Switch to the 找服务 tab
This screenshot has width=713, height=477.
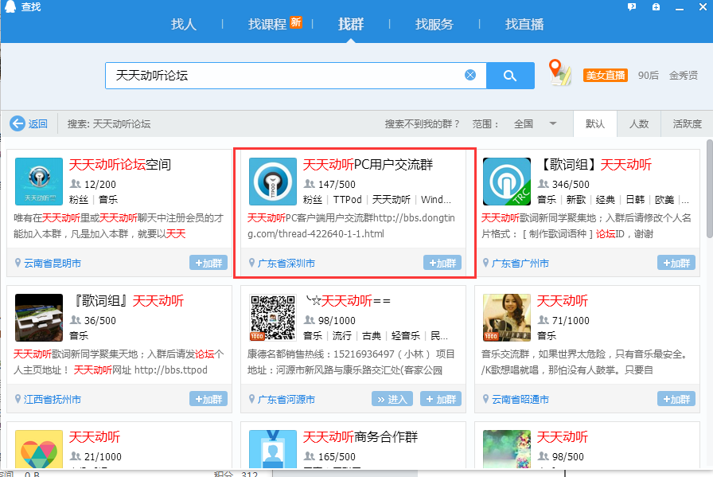click(x=434, y=24)
